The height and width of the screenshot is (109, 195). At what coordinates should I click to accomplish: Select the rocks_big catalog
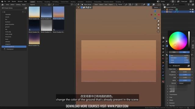click(8, 32)
